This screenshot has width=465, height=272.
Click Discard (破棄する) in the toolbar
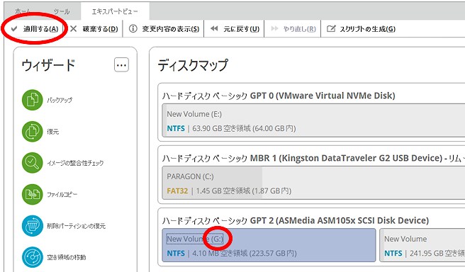[x=94, y=29]
